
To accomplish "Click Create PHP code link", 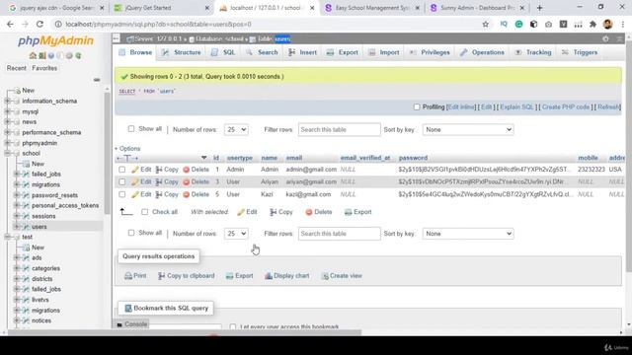I will coord(566,107).
